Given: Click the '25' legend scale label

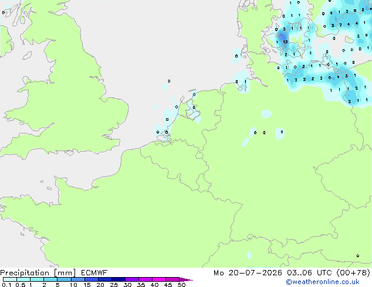Looking at the screenshot, I should coord(114,285).
